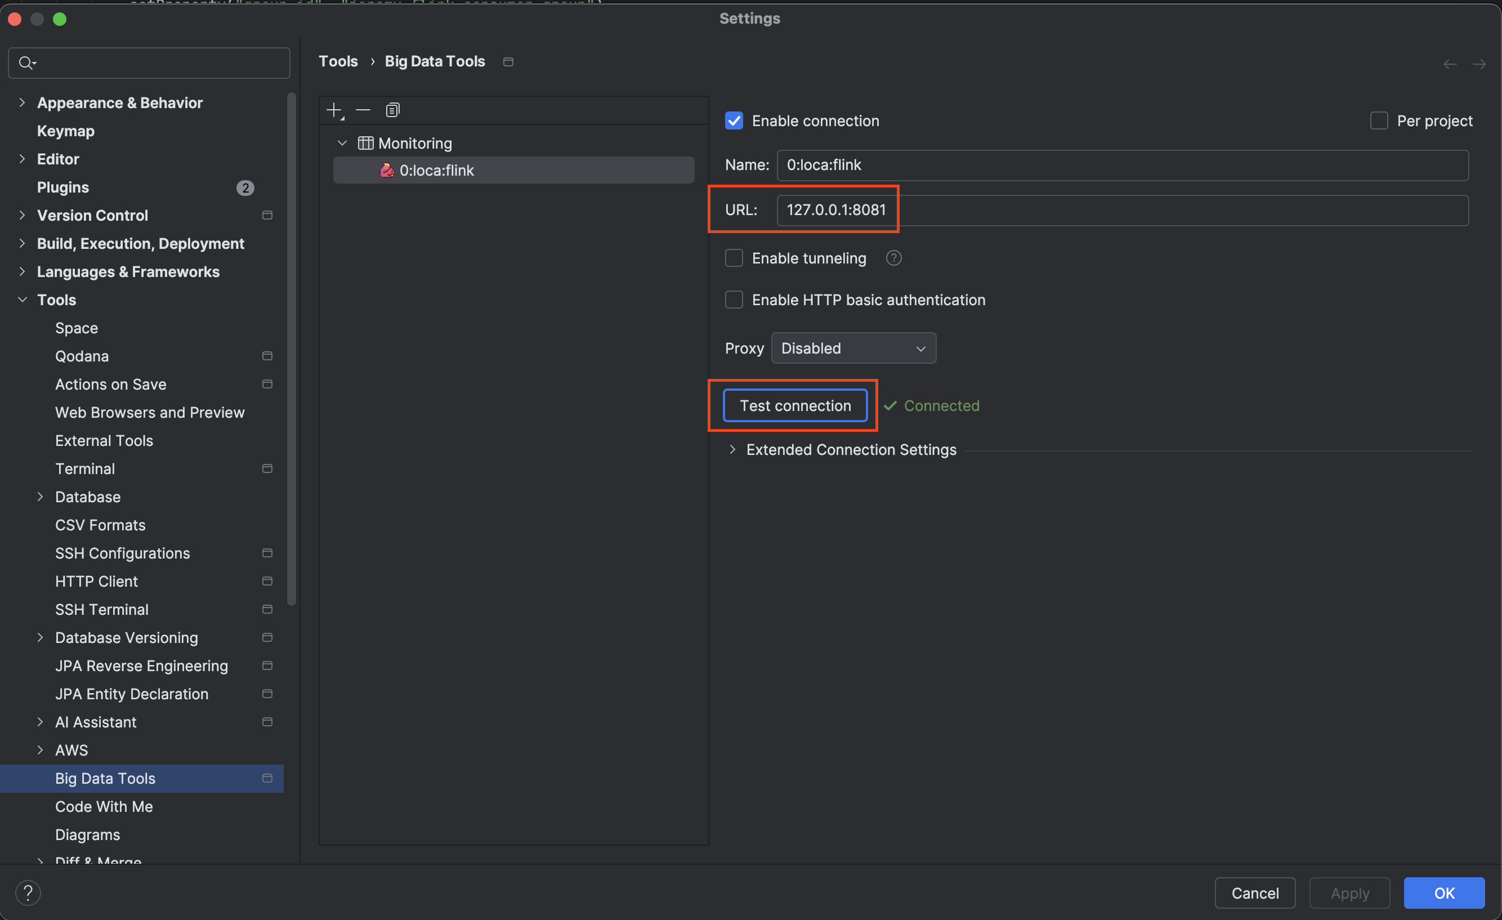
Task: Open the Proxy dropdown menu
Action: pyautogui.click(x=853, y=347)
